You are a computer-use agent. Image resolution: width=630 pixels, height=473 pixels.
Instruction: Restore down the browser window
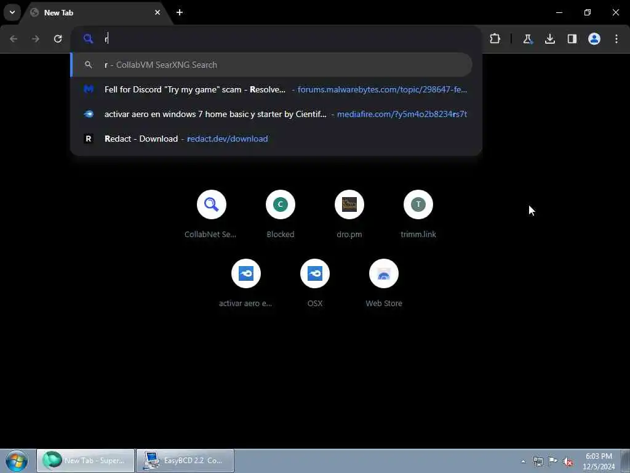click(588, 12)
